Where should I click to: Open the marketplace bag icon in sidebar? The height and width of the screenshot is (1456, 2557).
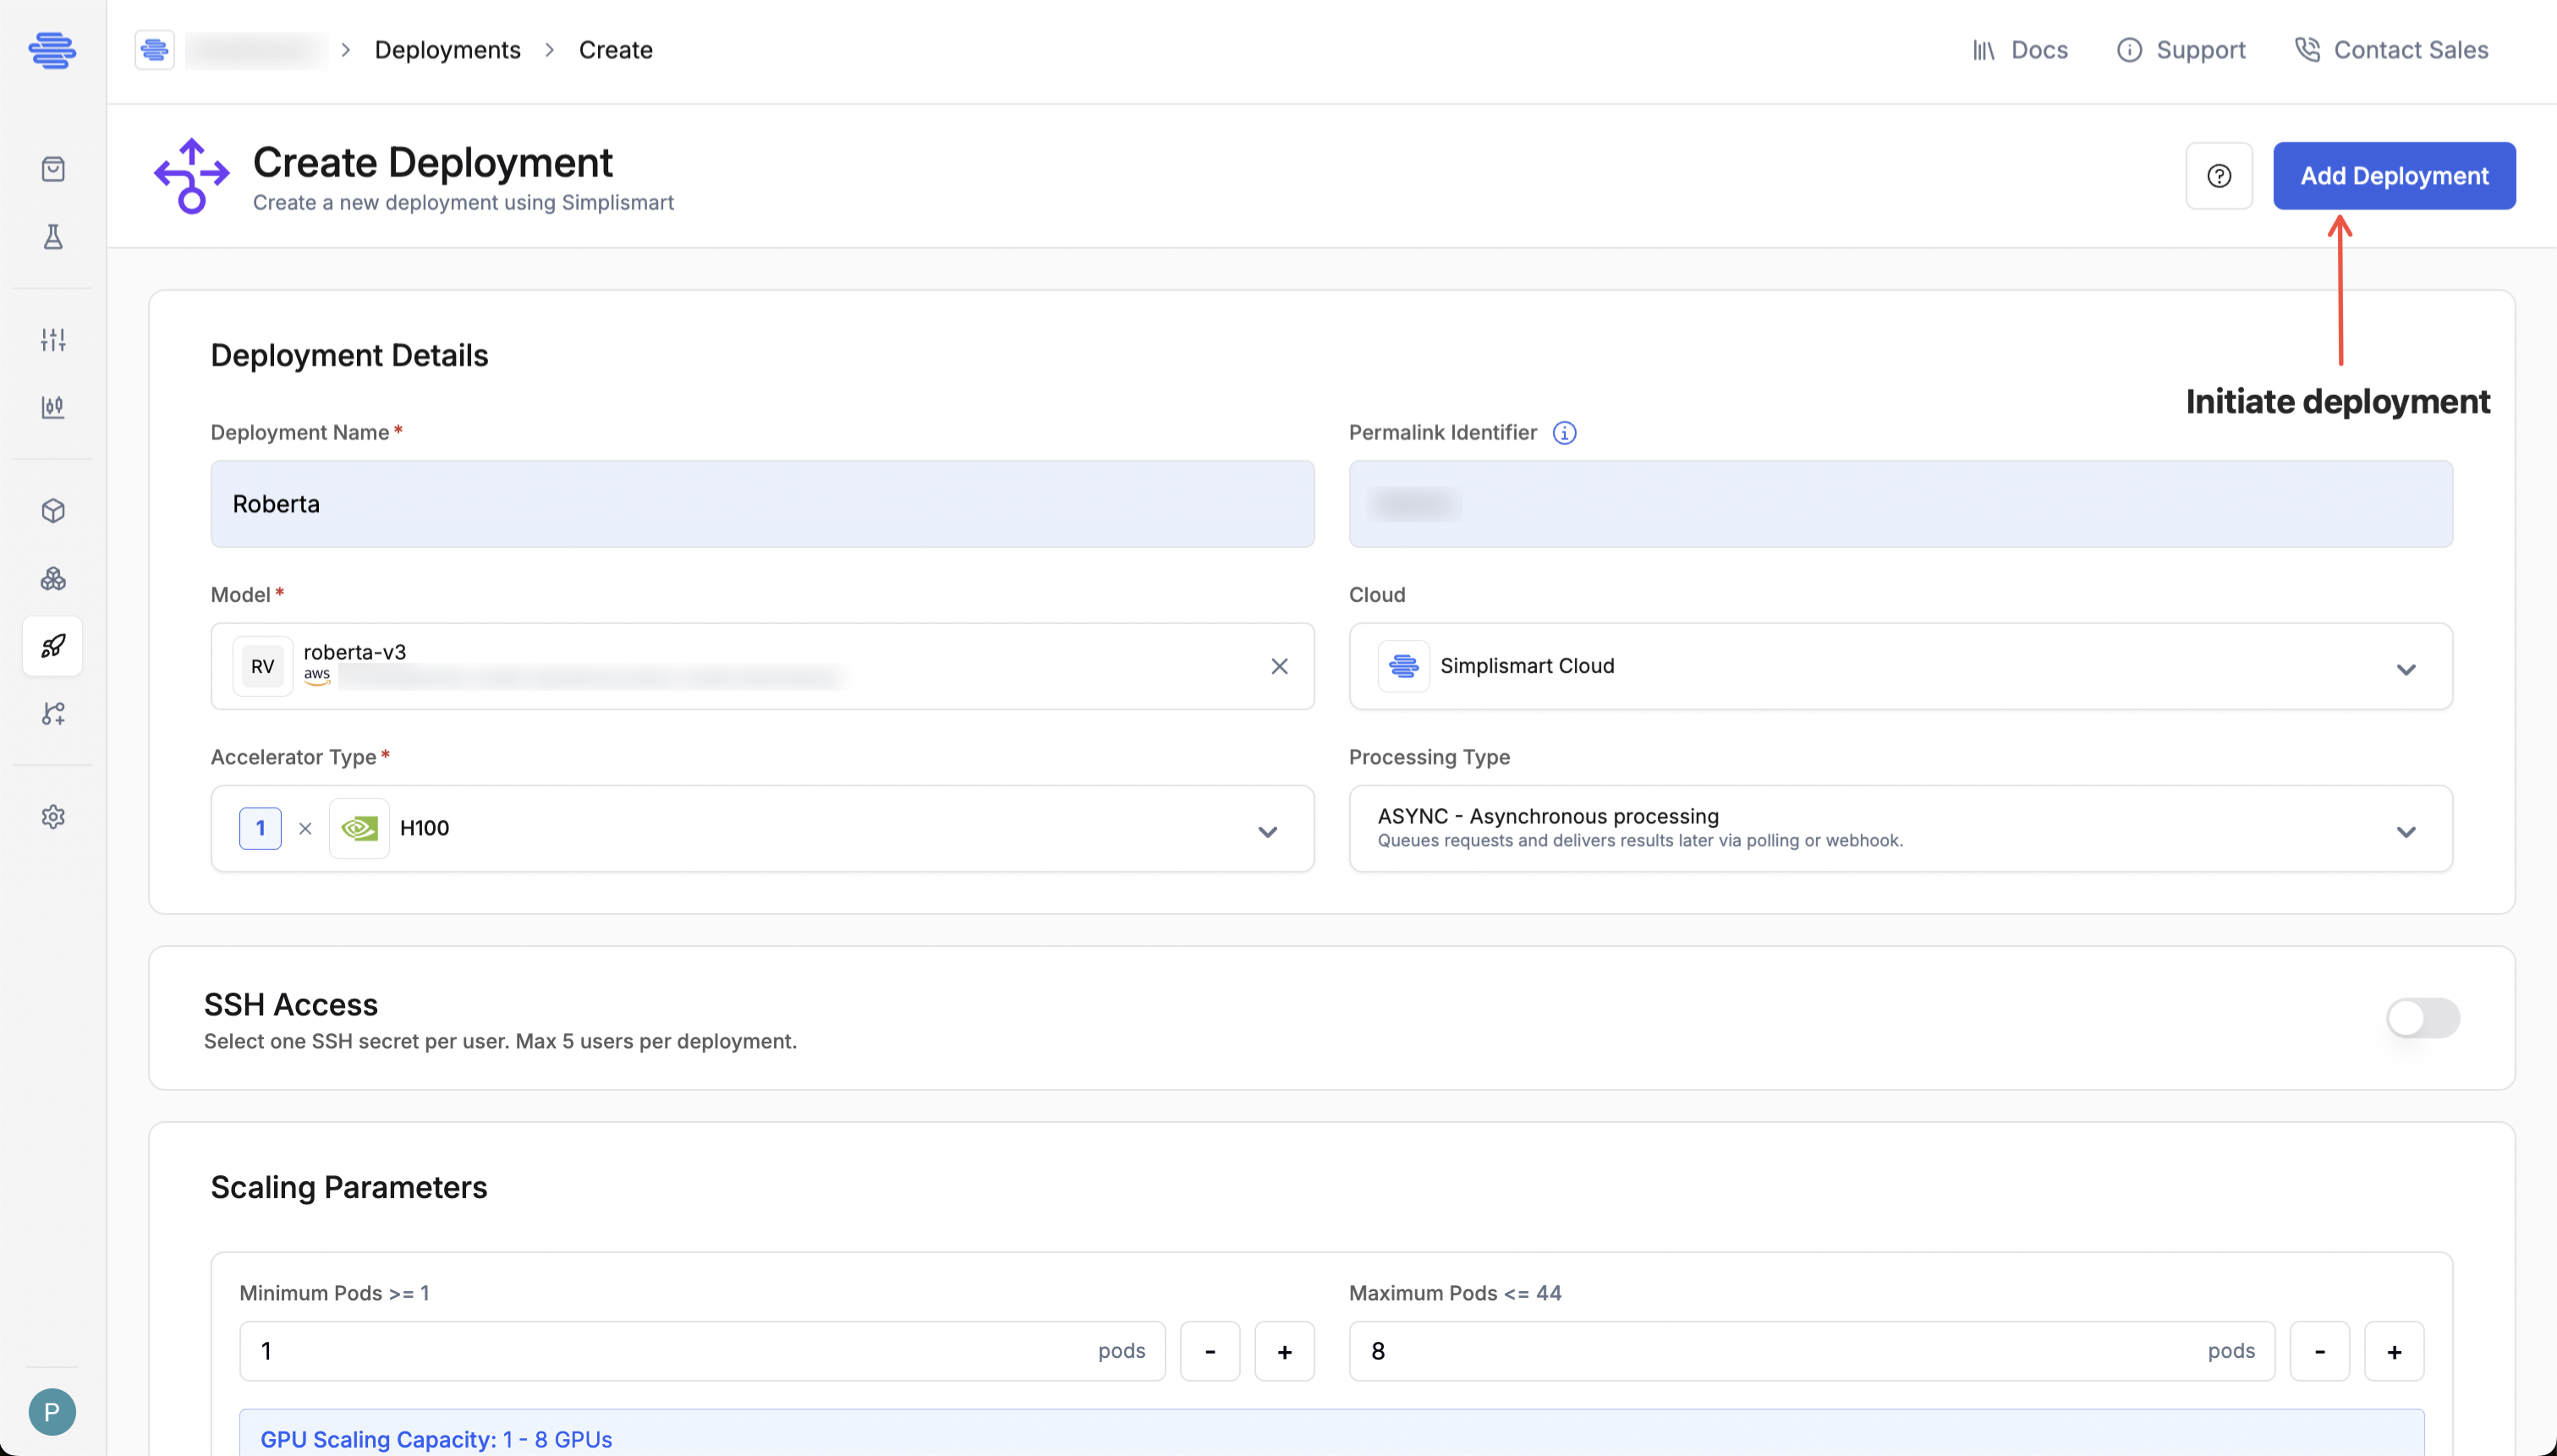(x=53, y=169)
